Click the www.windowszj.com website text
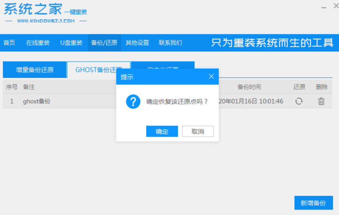This screenshot has width=339, height=215. click(x=46, y=21)
